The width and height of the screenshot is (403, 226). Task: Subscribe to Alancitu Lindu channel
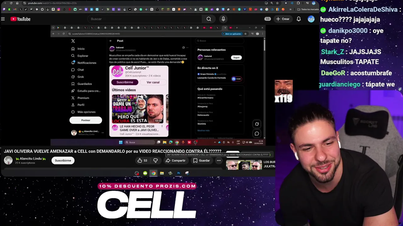[x=63, y=160]
